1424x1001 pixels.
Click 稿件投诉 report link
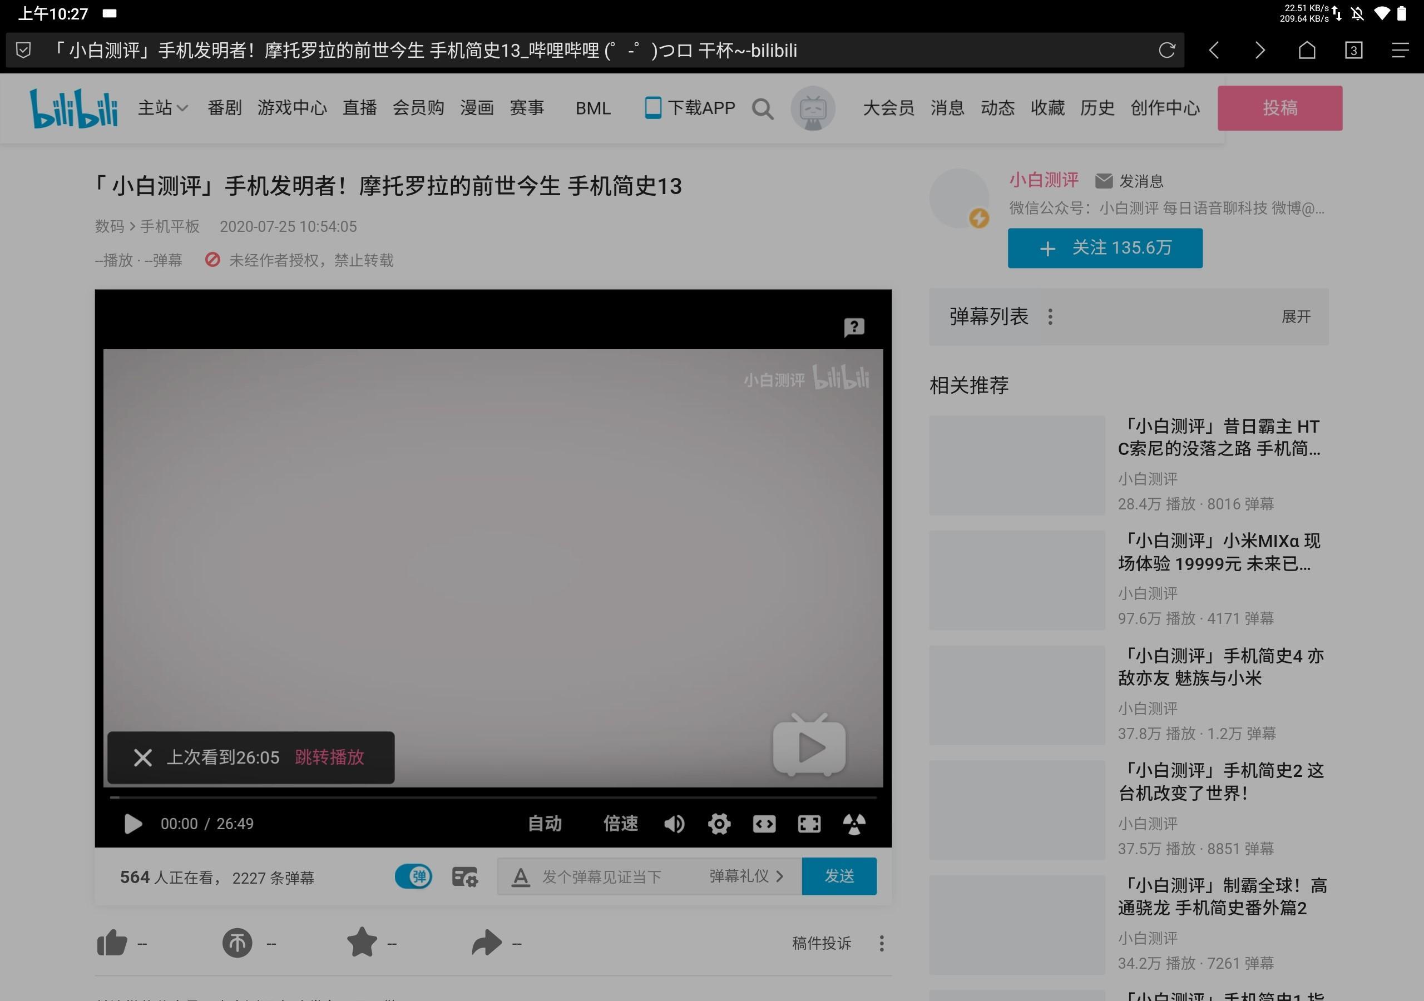point(821,943)
